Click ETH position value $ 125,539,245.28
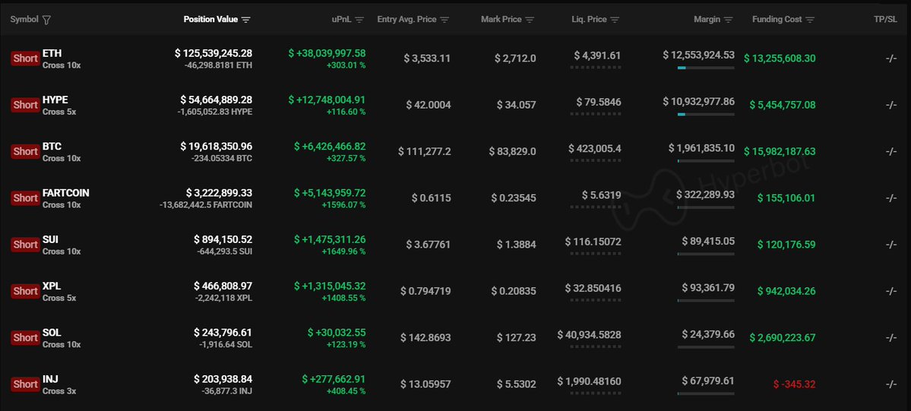The width and height of the screenshot is (911, 411). 214,53
